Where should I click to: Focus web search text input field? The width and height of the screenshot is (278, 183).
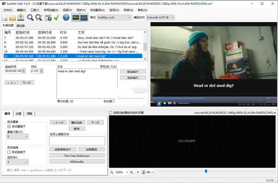(77, 141)
